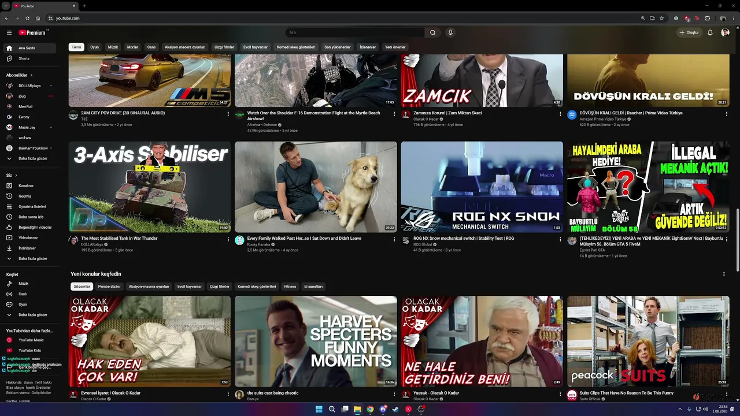Open YouTube Kids from the sidebar
This screenshot has width=740, height=416.
coord(29,350)
